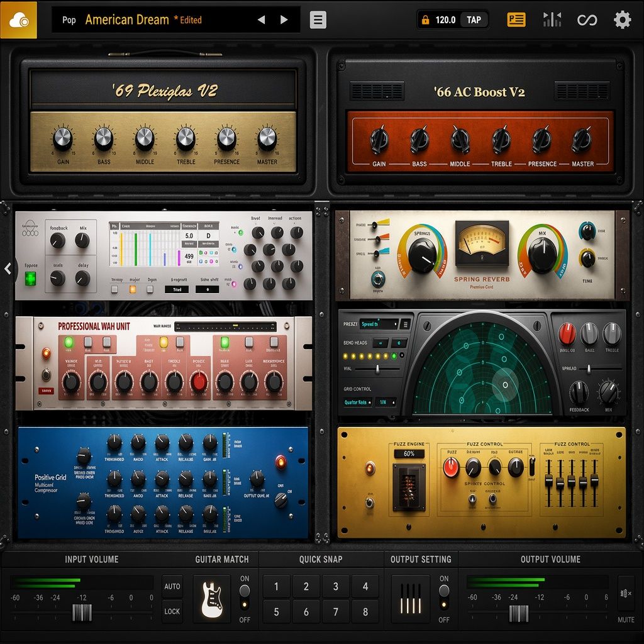Click the 120.0 tempo value field
644x644 pixels.
pyautogui.click(x=445, y=19)
